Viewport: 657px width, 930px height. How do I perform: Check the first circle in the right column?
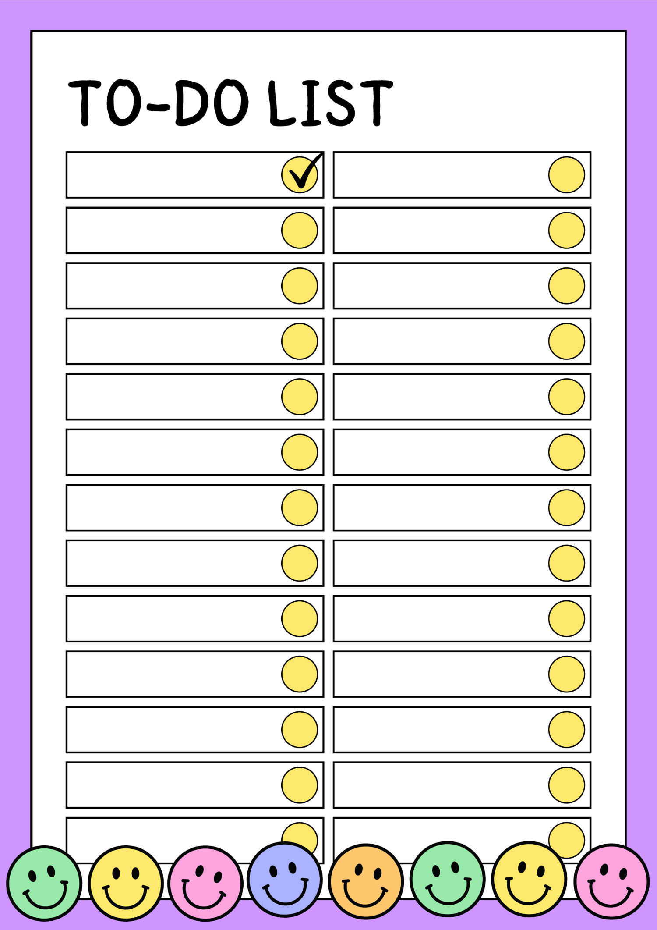[x=566, y=175]
